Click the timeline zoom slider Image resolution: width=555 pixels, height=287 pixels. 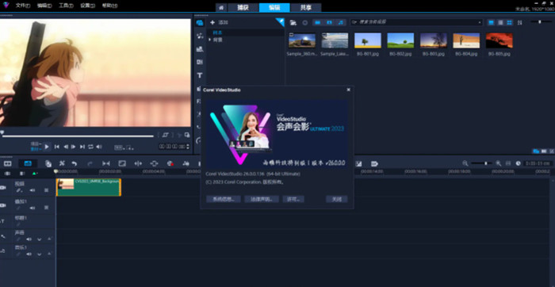point(481,163)
